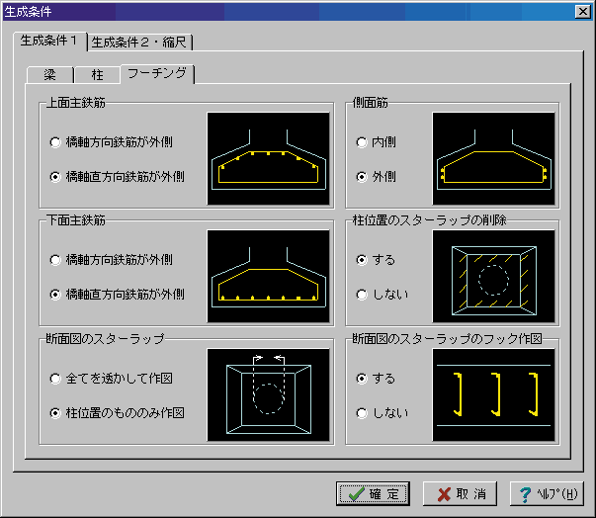
Task: Select 全てを透かして作図 option
Action: 55,379
